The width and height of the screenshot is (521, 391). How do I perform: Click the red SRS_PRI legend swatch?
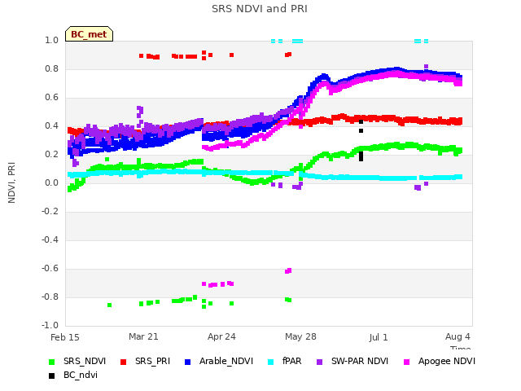[123, 362]
